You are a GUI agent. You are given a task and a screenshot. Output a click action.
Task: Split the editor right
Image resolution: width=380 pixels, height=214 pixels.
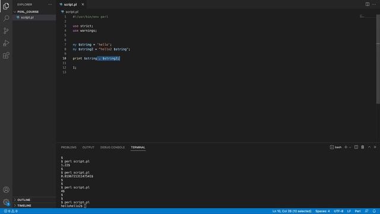point(368,4)
